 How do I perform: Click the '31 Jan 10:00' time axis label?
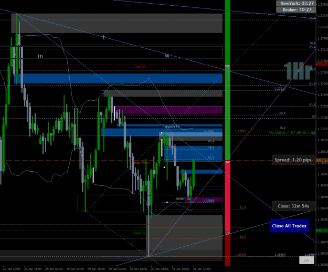pyautogui.click(x=202, y=269)
